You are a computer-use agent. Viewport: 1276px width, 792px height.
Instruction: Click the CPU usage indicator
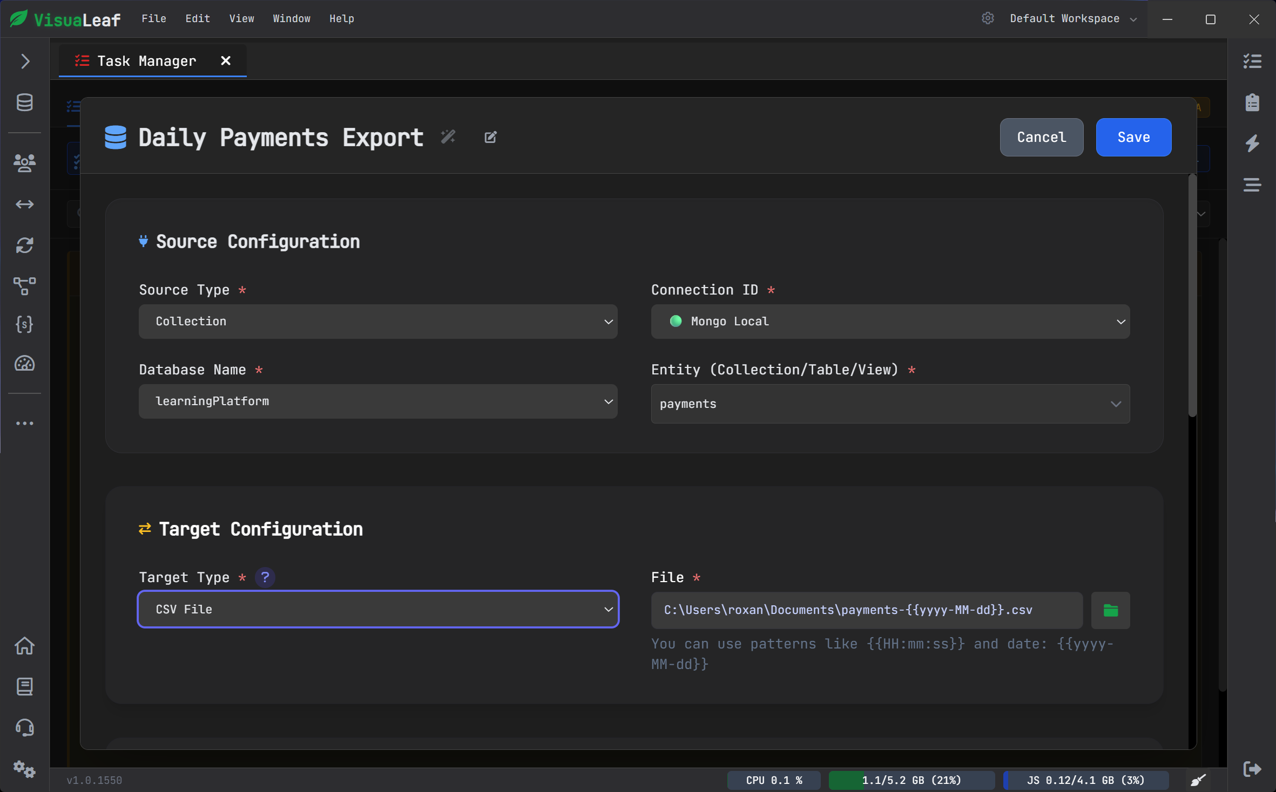coord(774,780)
